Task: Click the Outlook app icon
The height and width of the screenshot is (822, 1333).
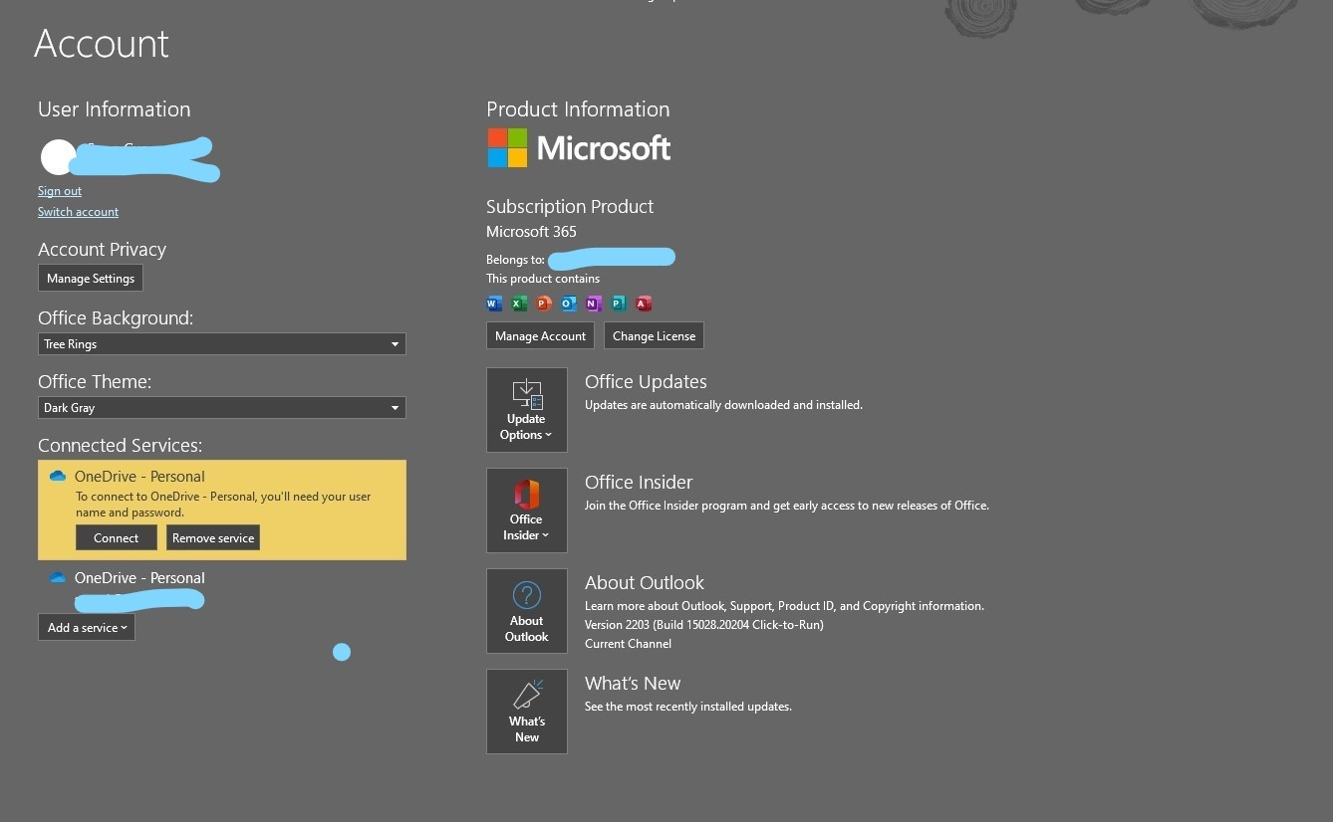Action: click(x=569, y=304)
